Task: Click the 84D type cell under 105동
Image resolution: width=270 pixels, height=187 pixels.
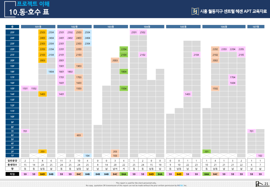Action: coord(179,174)
